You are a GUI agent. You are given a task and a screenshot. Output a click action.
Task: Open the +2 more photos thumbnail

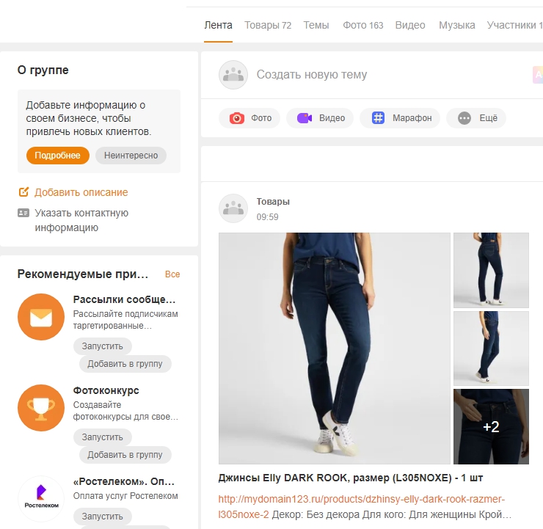(491, 426)
